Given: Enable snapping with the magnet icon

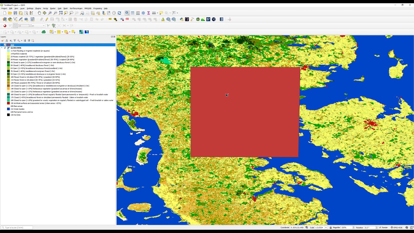Looking at the screenshot, I should [x=5, y=26].
